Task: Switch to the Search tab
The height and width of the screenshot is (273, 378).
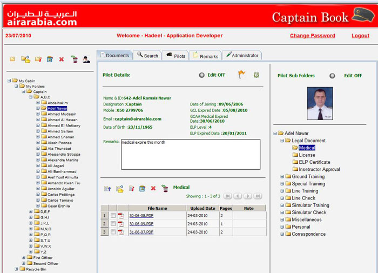Action: (x=147, y=55)
